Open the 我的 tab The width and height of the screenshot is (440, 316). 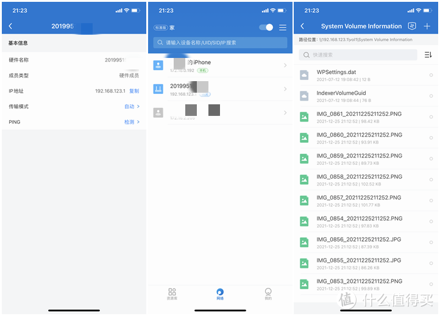[268, 294]
